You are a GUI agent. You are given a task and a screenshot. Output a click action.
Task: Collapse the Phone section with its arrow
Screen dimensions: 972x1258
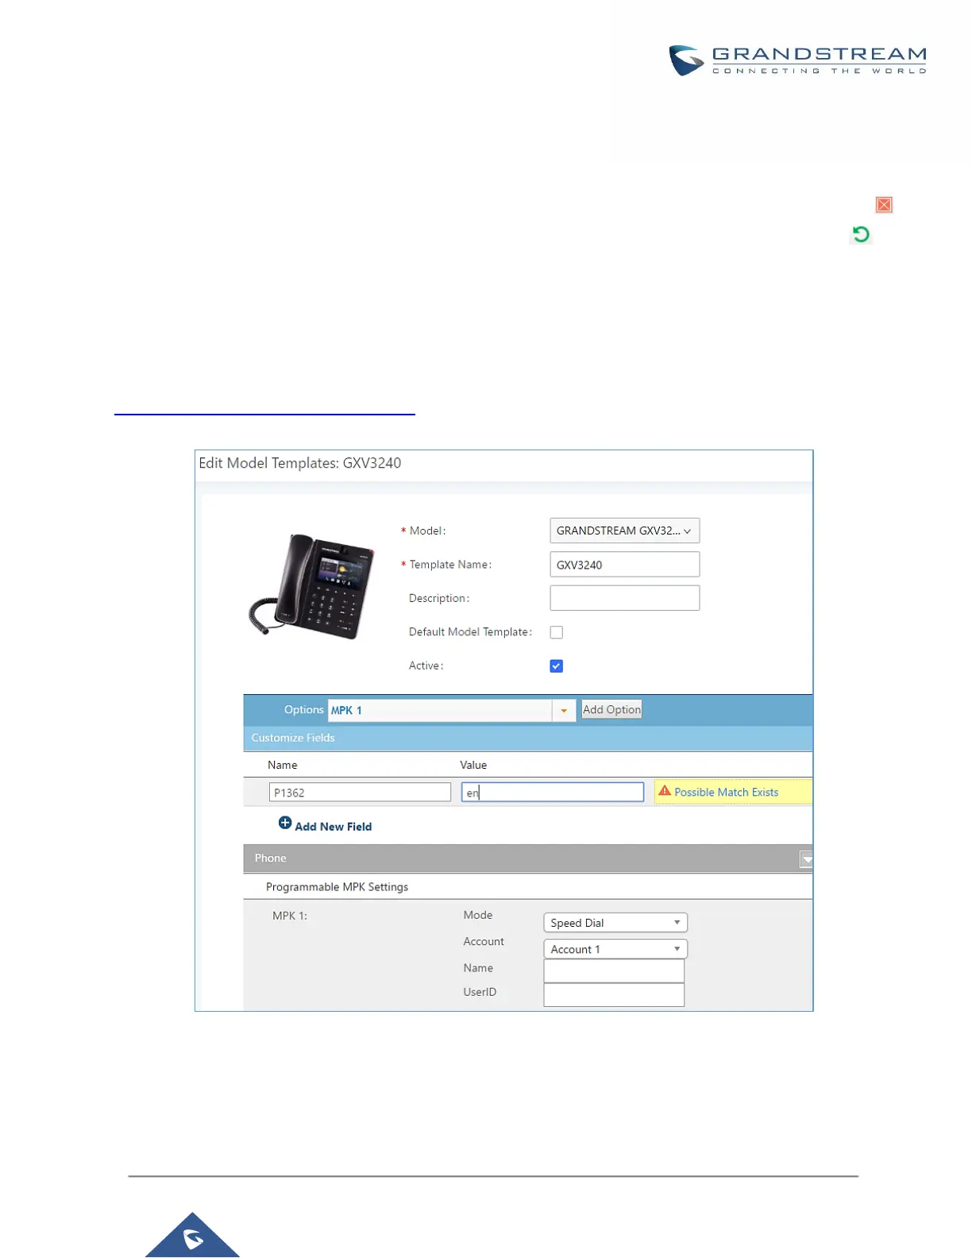pyautogui.click(x=806, y=859)
